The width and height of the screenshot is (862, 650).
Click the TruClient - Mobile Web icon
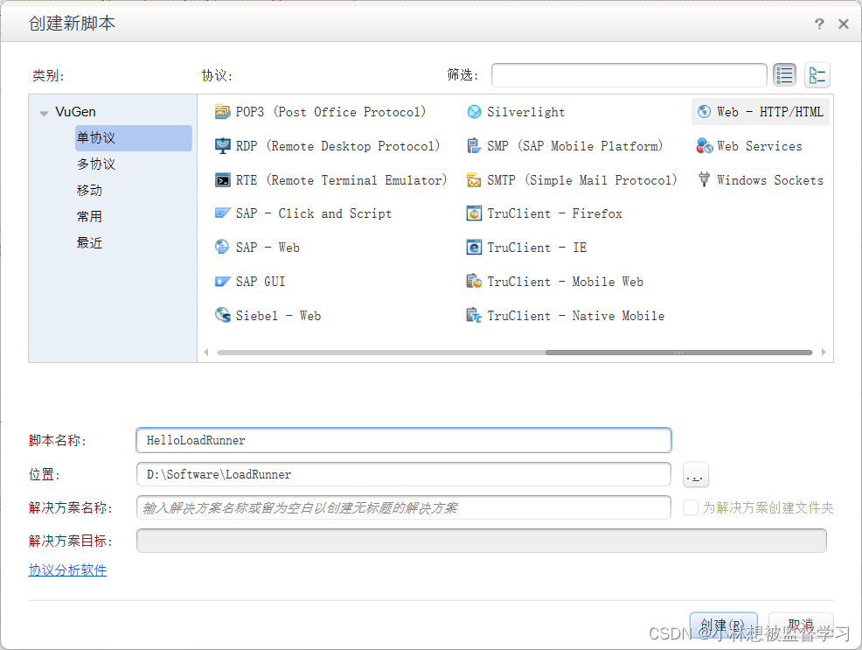[474, 282]
